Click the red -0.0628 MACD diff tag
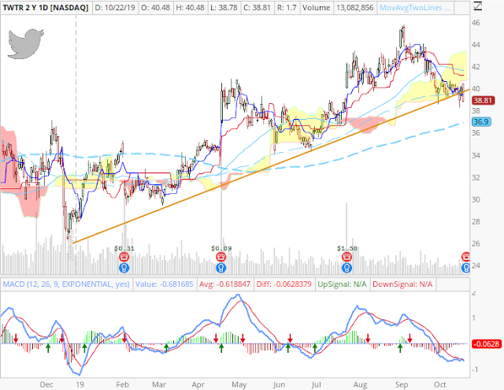The width and height of the screenshot is (504, 390). point(487,344)
